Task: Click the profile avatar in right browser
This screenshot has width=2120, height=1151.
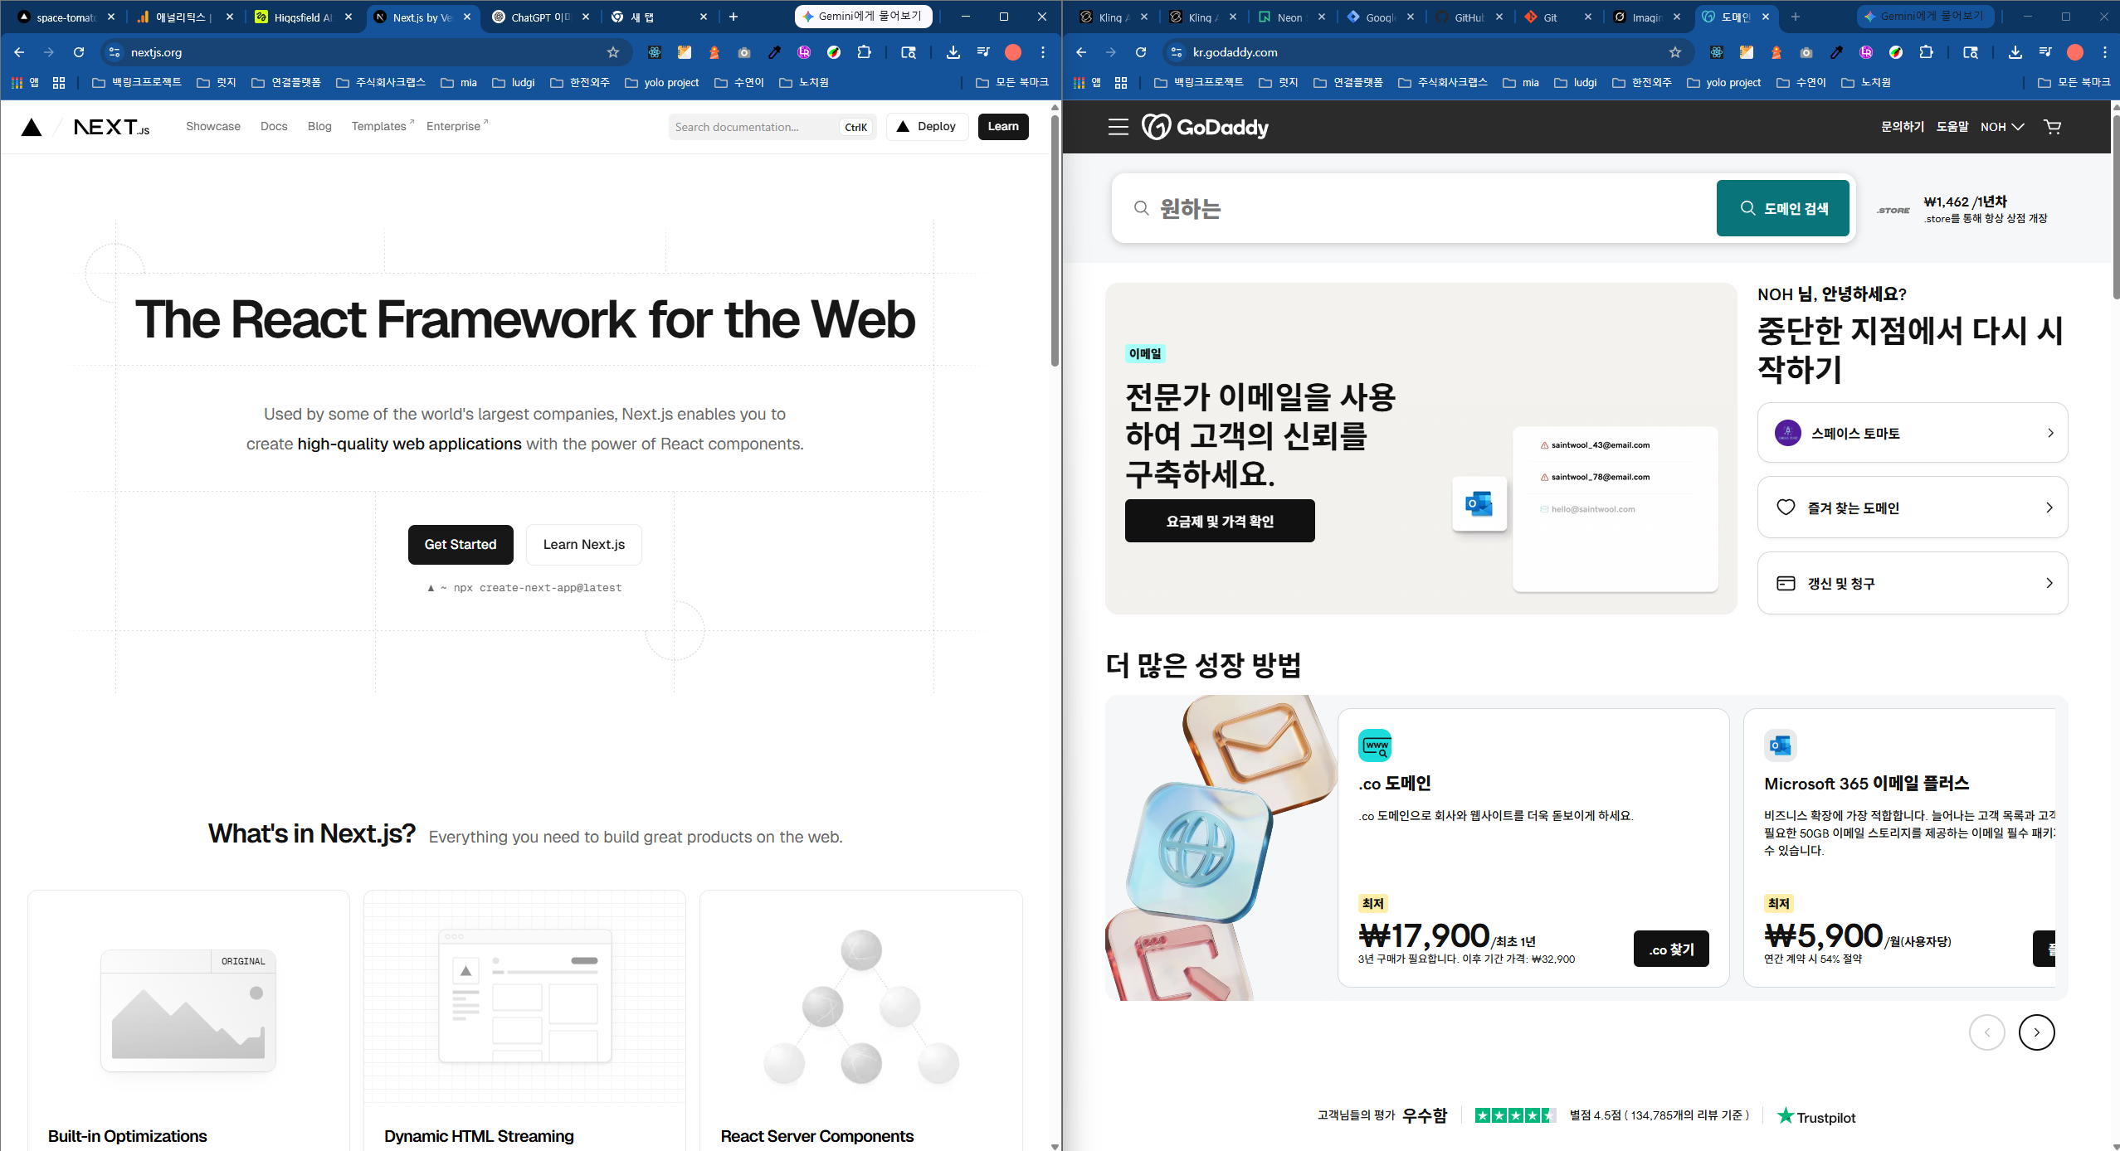Action: pos(2075,52)
